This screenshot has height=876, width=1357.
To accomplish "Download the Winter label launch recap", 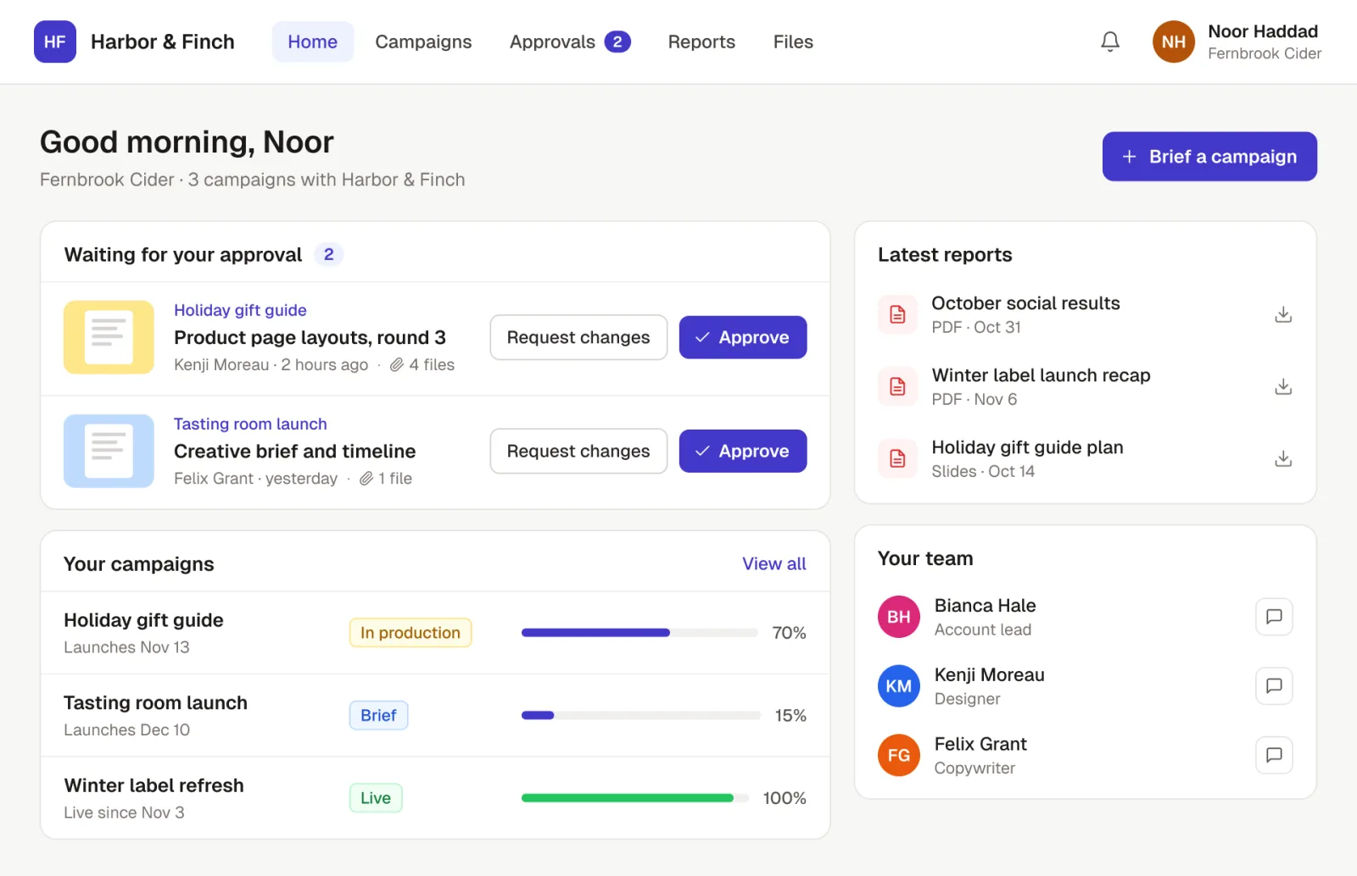I will 1283,386.
